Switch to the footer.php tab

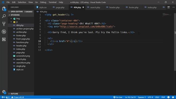[x=134, y=7]
